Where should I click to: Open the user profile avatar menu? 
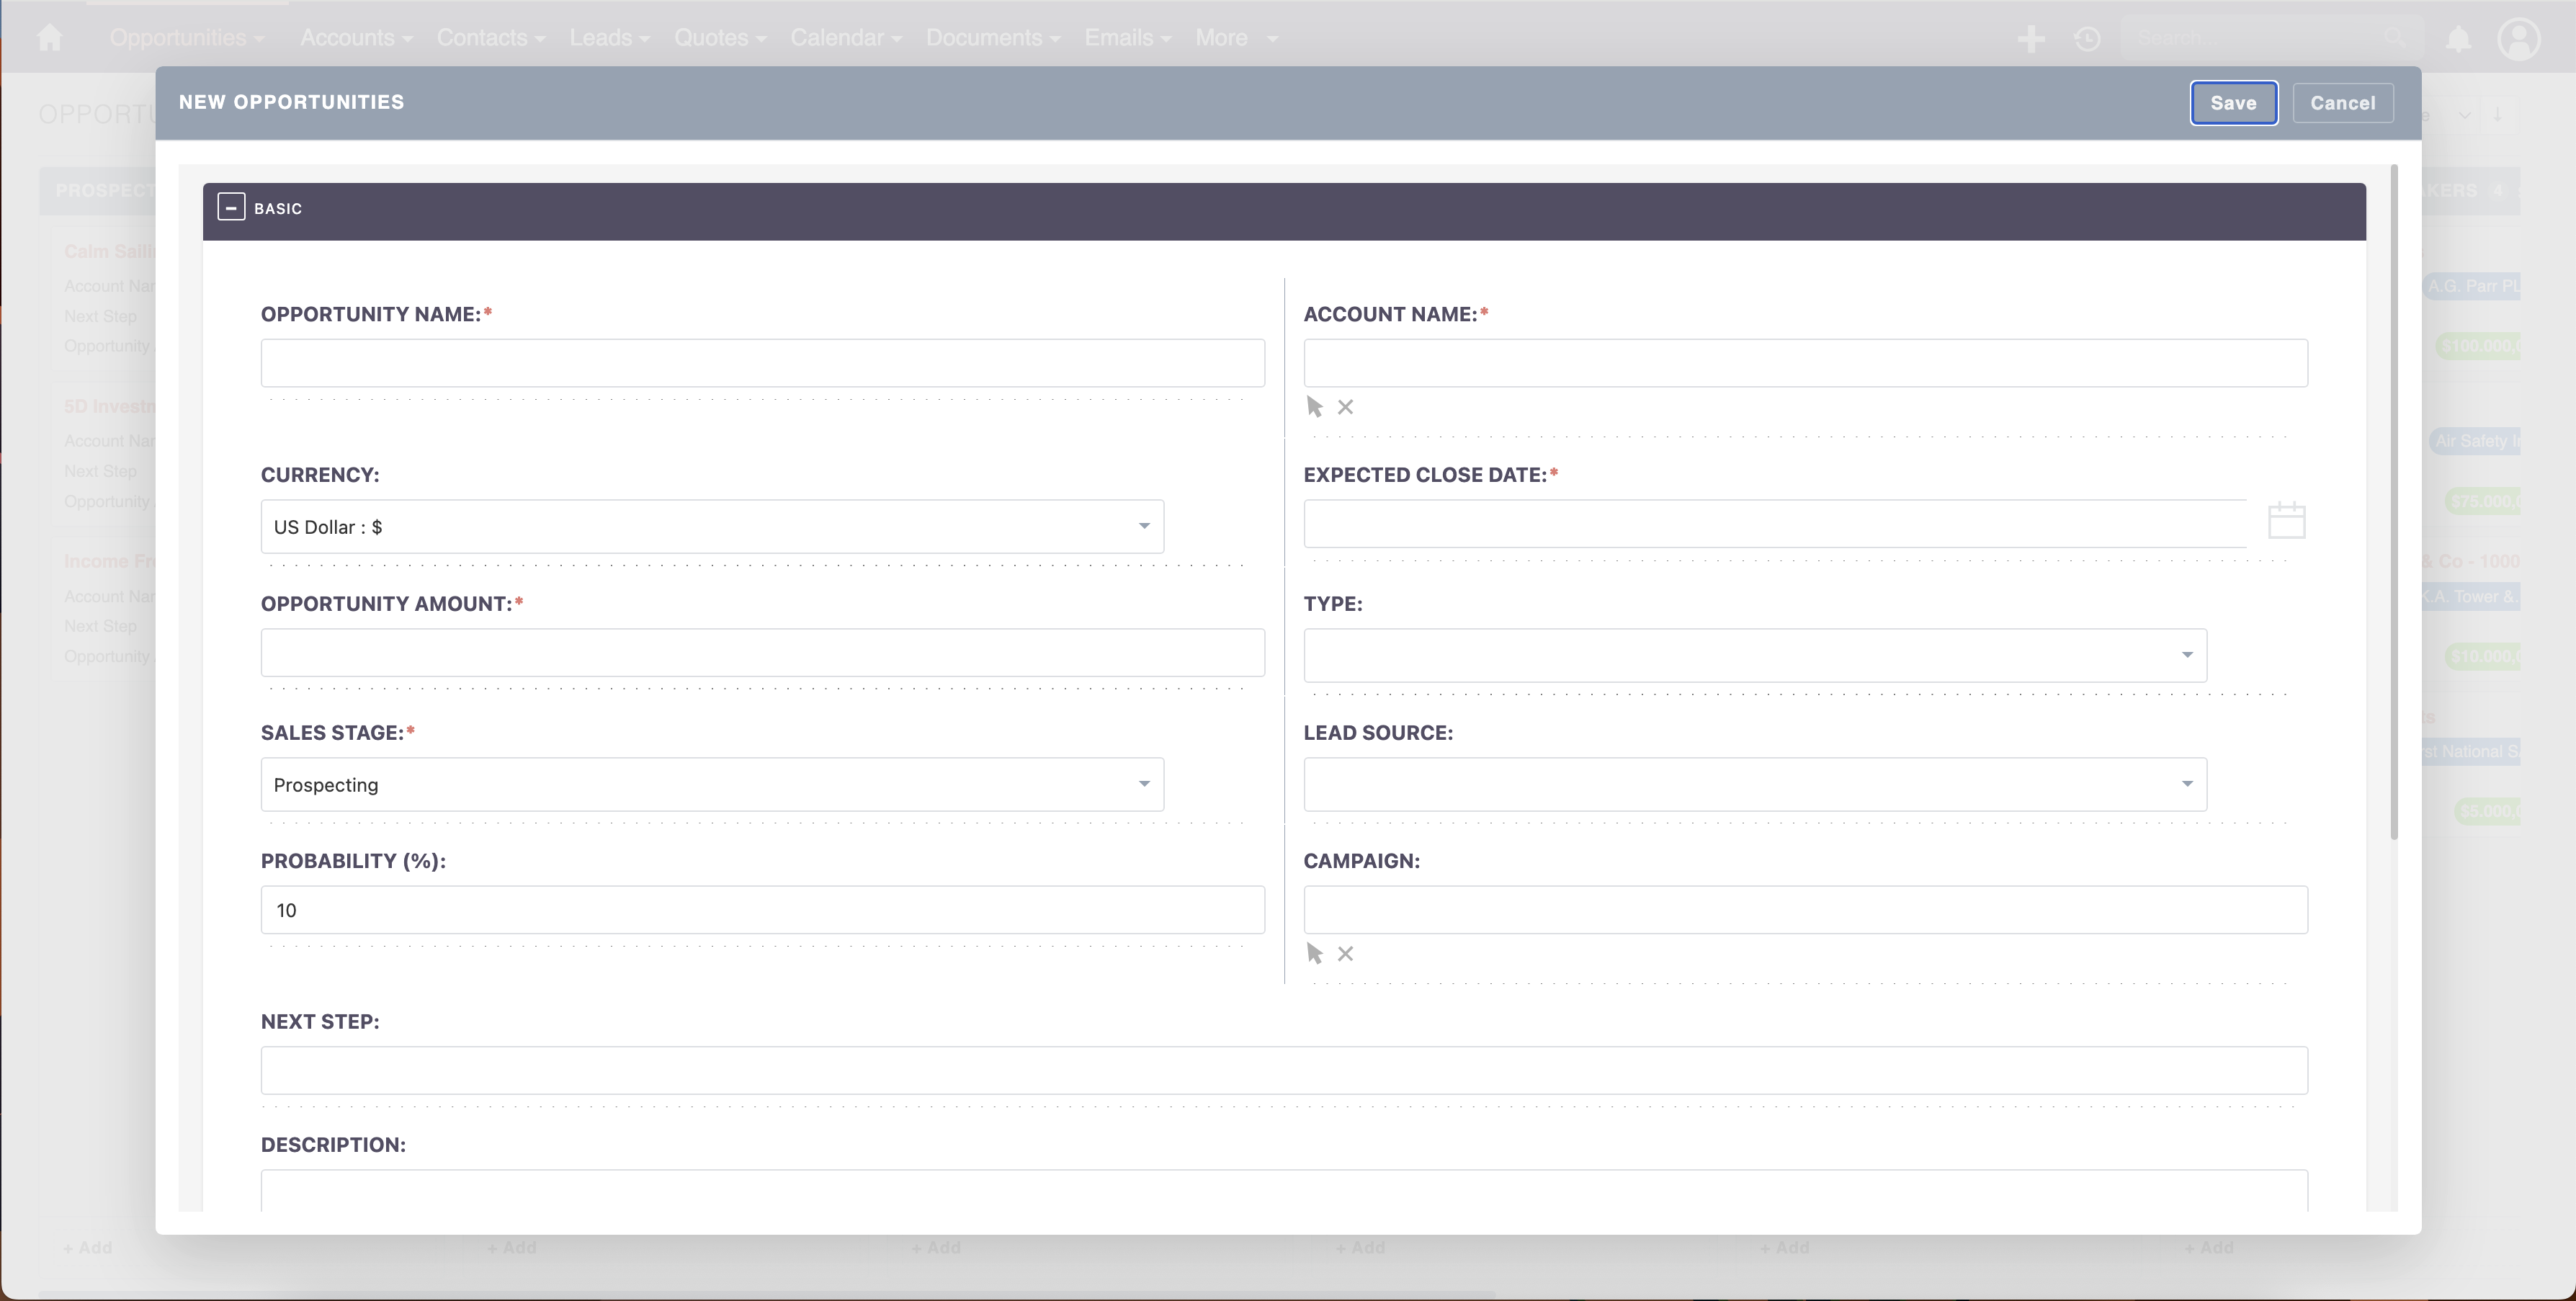click(2519, 39)
